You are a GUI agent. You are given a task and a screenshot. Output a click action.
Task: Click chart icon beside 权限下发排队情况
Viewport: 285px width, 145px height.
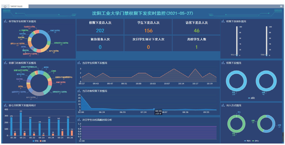pyautogui.click(x=223, y=21)
